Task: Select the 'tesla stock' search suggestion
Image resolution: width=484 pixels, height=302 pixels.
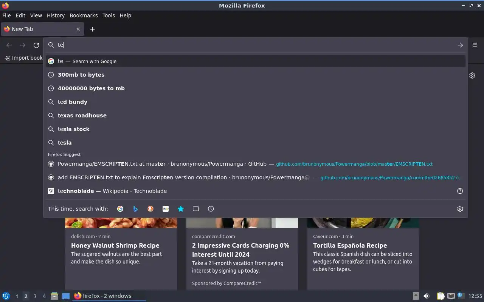Action: click(x=256, y=129)
